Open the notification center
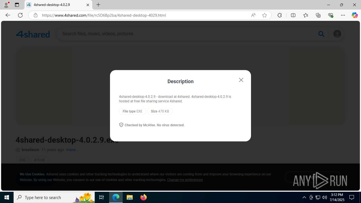This screenshot has width=361, height=203. click(x=352, y=197)
